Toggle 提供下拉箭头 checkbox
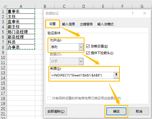152x119 pixels. pos(88,53)
